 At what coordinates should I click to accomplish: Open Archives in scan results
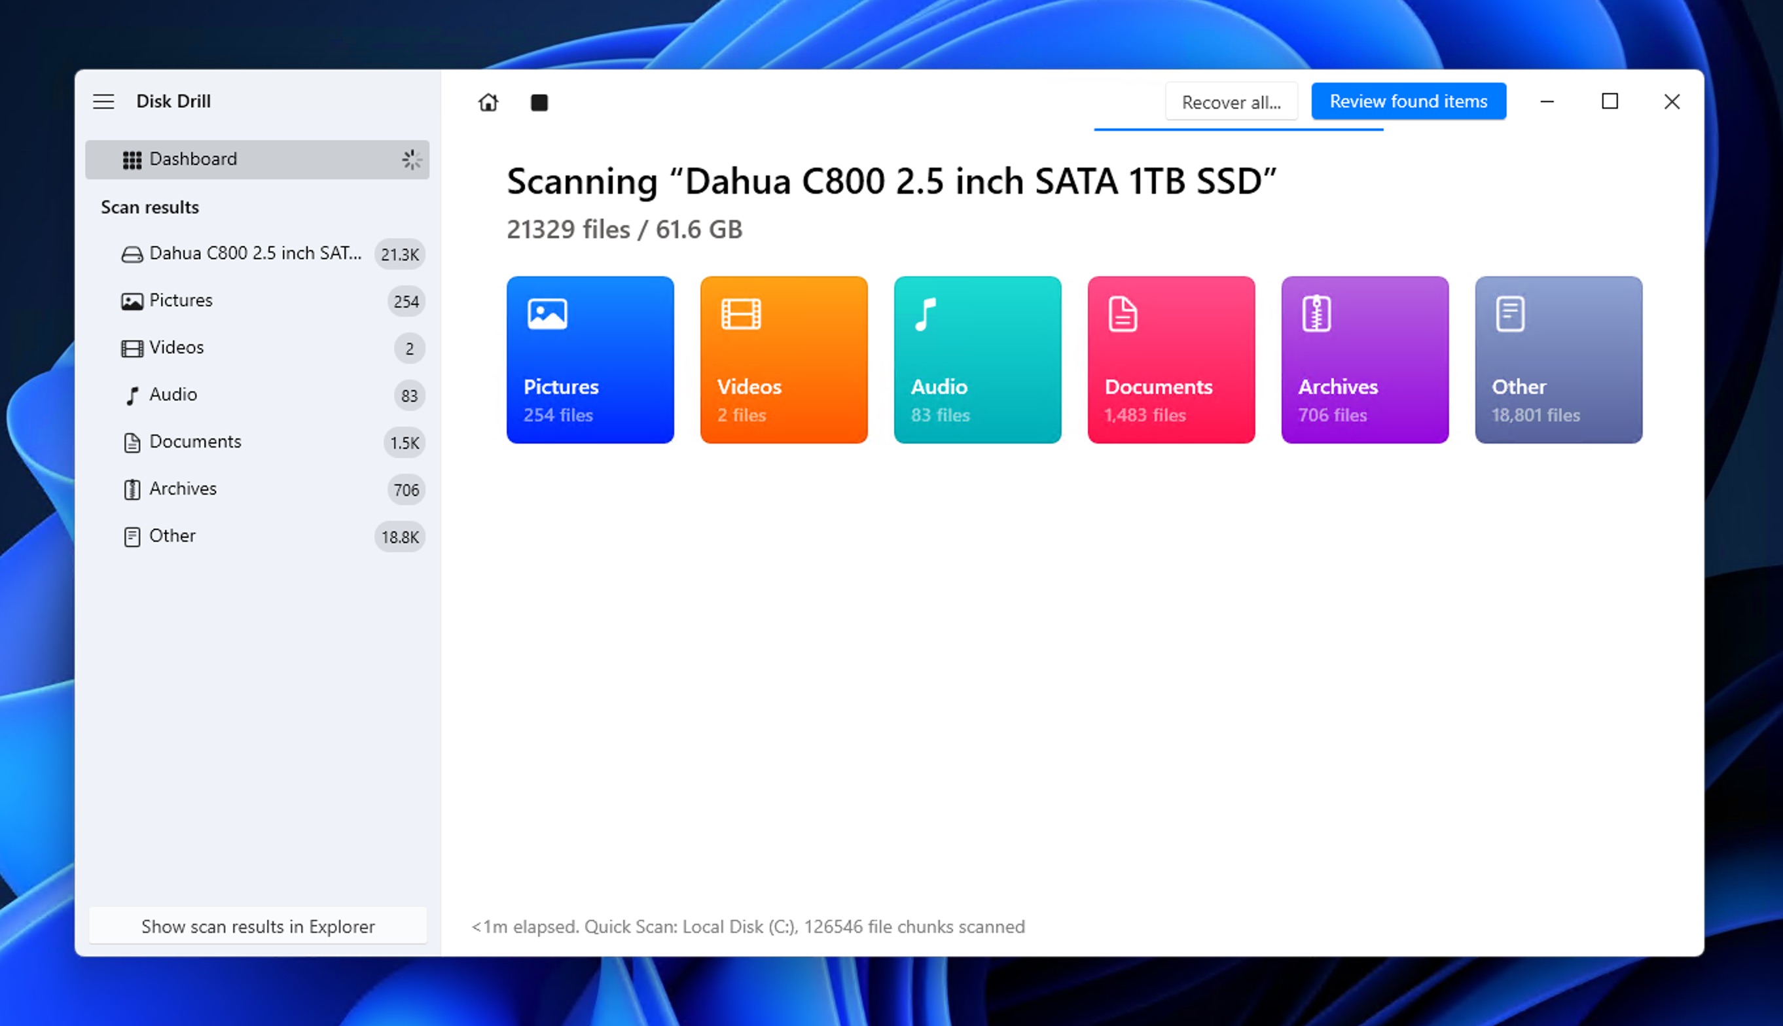pos(257,489)
